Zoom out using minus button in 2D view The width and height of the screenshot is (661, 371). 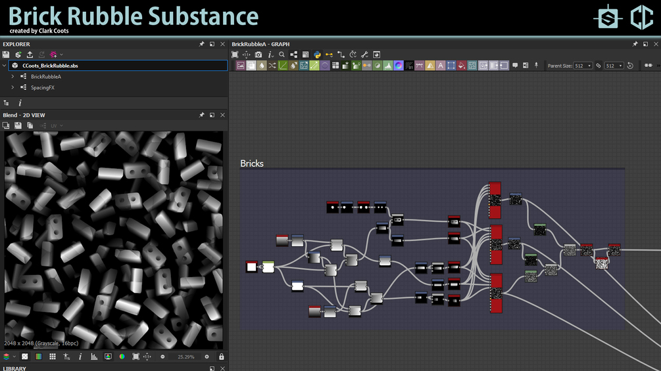(x=162, y=357)
